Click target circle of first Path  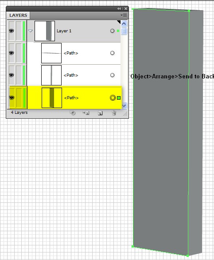point(112,53)
